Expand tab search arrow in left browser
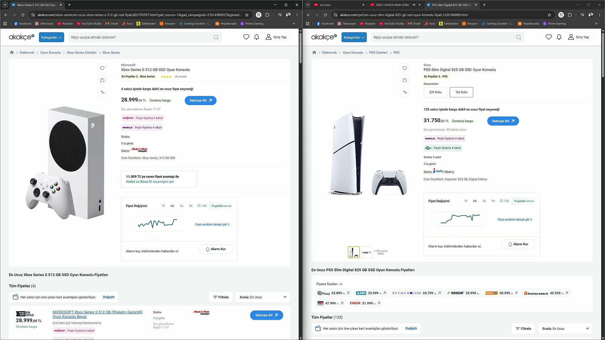The height and width of the screenshot is (340, 605). tap(5, 5)
